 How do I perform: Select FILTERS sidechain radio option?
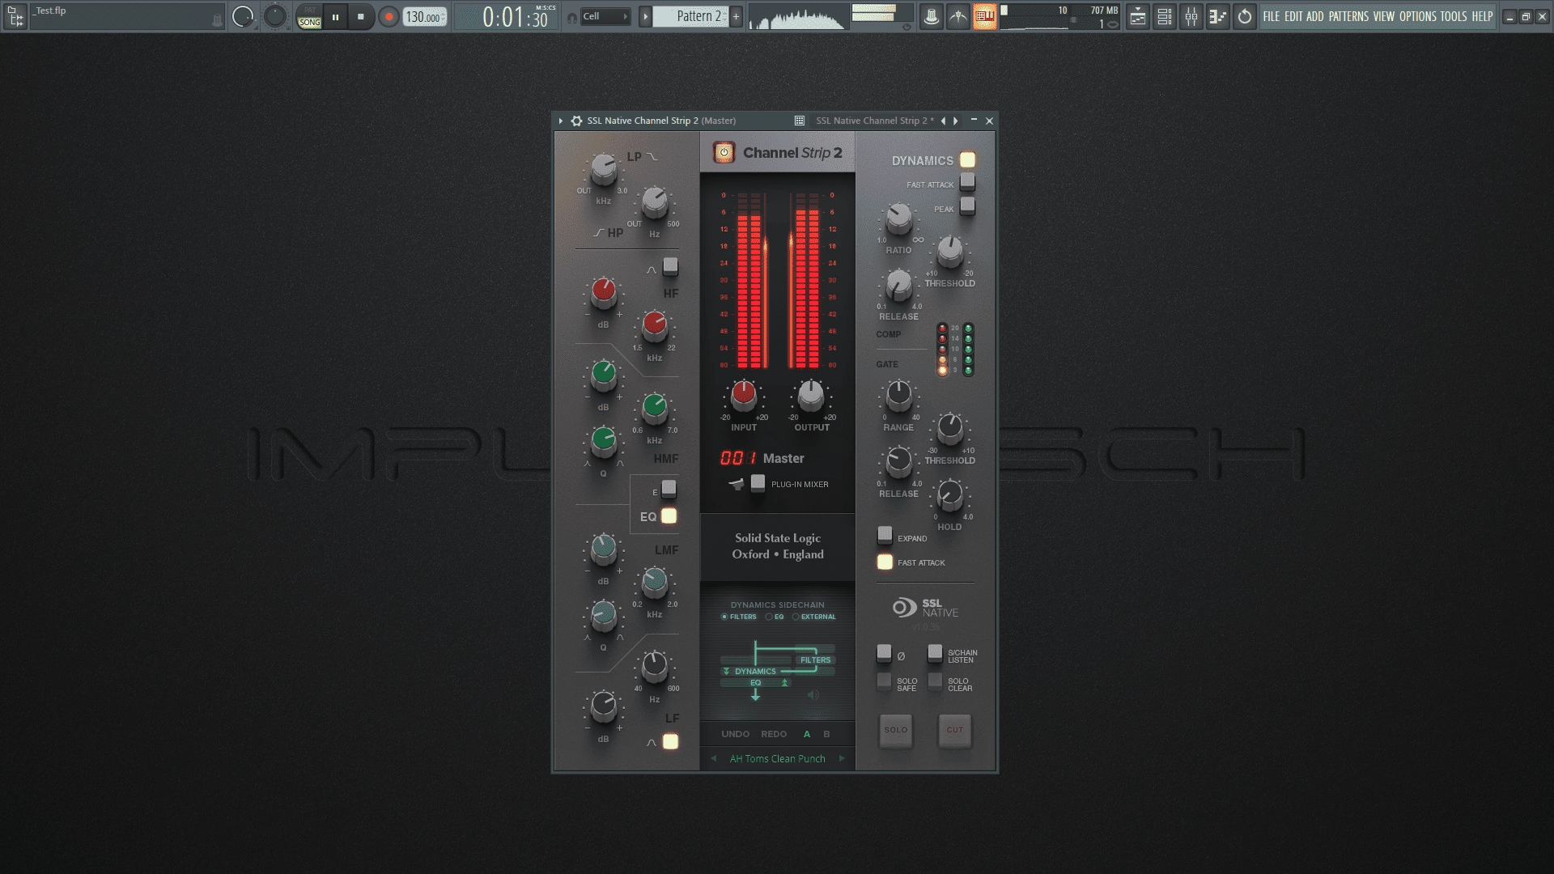[739, 617]
